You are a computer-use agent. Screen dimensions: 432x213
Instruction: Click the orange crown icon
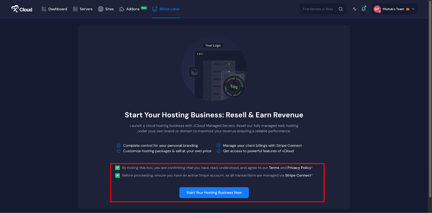[x=408, y=9]
